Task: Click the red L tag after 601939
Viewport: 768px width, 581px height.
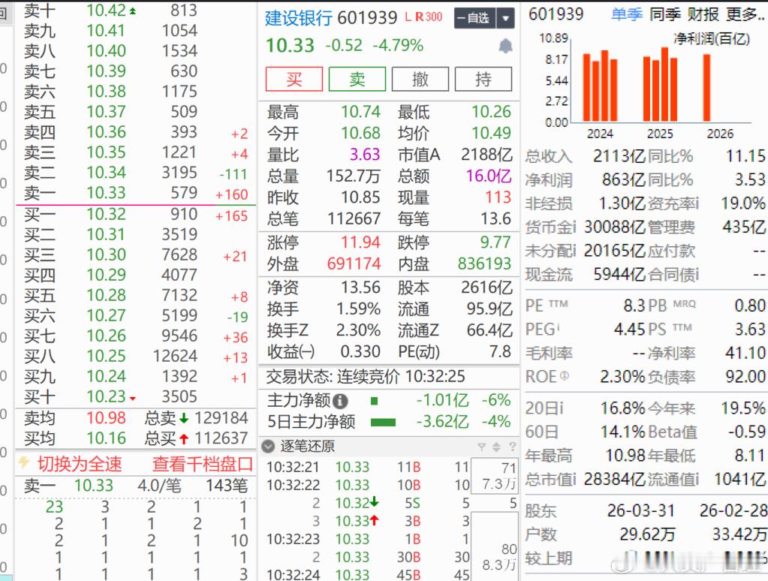Action: coord(408,17)
